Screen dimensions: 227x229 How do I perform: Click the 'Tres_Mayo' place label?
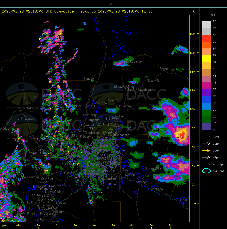[90, 115]
